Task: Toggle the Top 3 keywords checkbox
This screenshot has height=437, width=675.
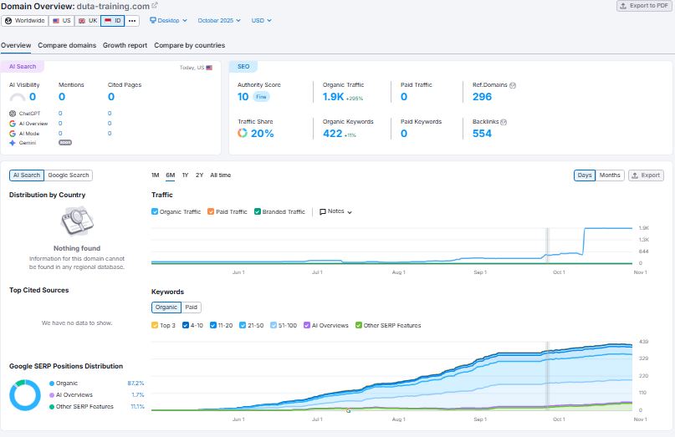Action: click(155, 325)
